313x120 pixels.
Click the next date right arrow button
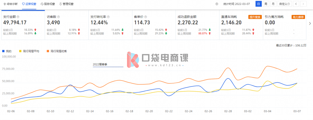tap(303, 4)
